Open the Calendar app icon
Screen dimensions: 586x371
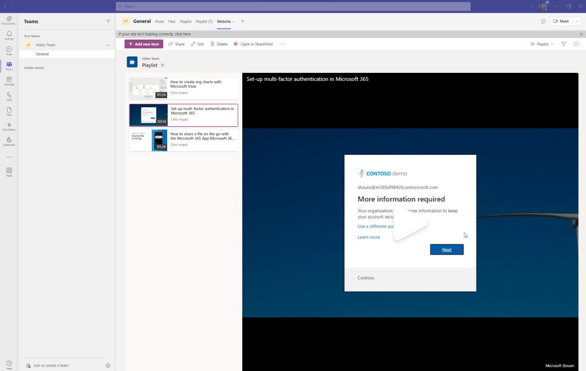tap(9, 81)
